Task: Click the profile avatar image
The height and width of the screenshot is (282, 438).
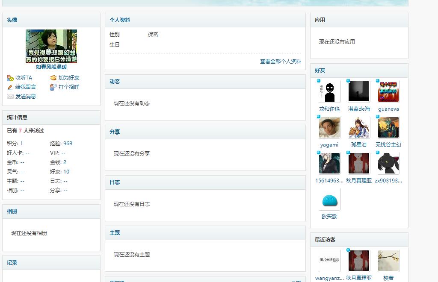Action: point(51,46)
